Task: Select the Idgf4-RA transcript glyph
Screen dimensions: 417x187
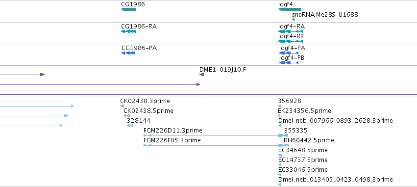Action: [291, 31]
